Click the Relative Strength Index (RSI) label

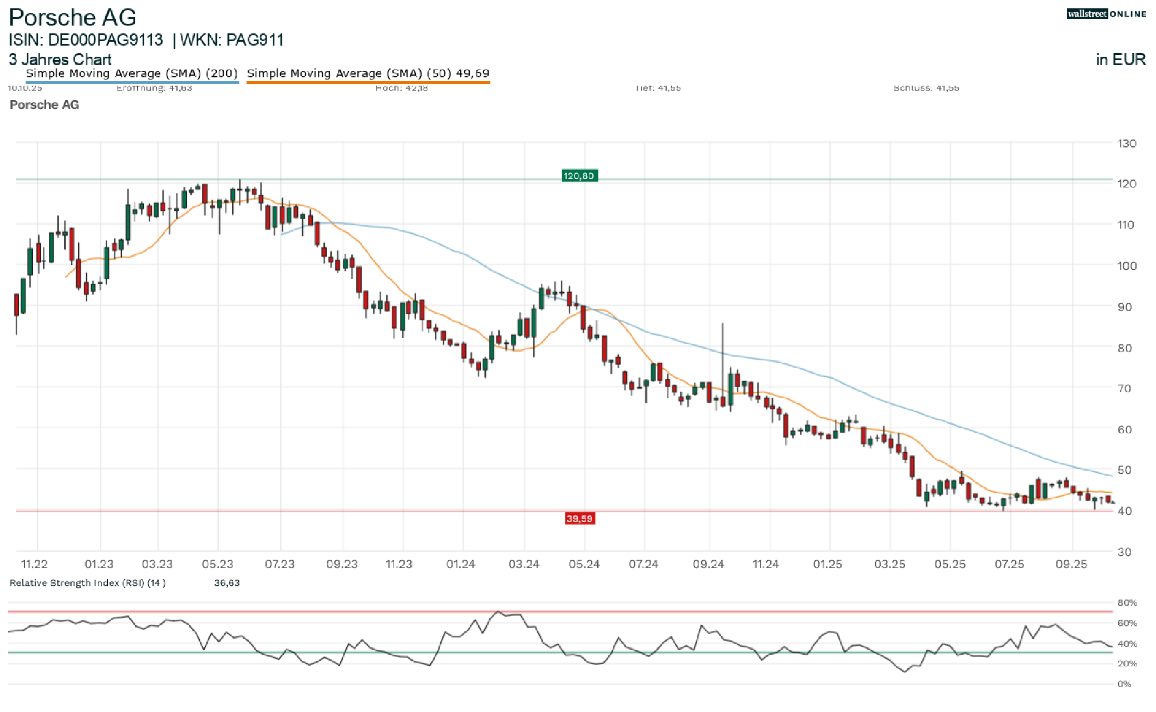(87, 583)
